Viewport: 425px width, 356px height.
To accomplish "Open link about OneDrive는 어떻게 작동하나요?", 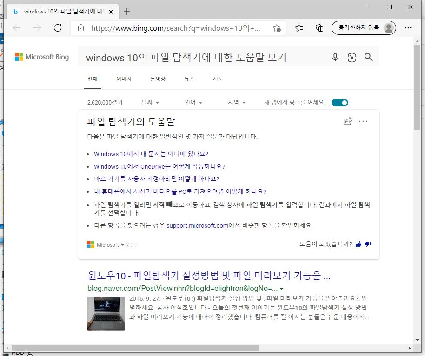I will [159, 166].
